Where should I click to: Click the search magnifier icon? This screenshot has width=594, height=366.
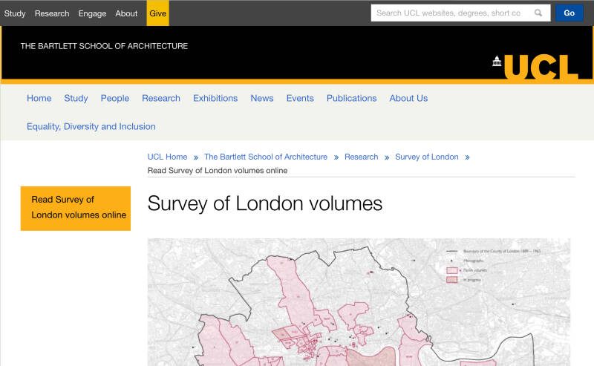538,13
